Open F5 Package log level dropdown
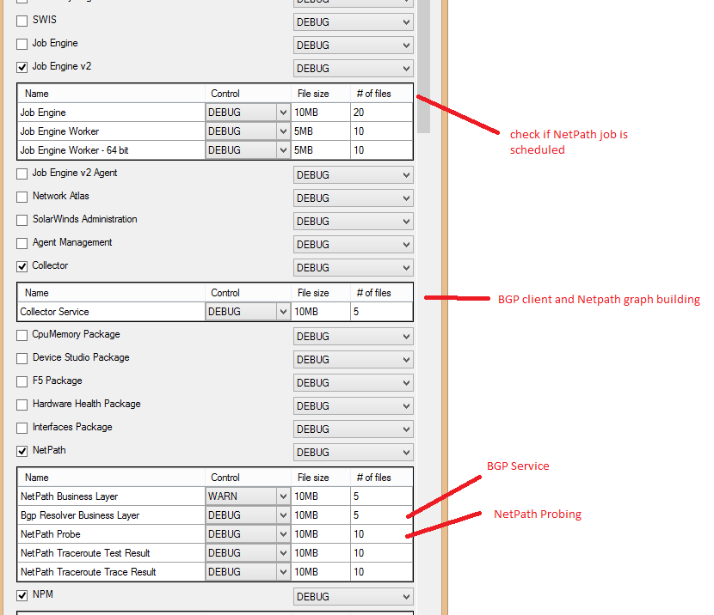Image resolution: width=714 pixels, height=615 pixels. pos(354,383)
